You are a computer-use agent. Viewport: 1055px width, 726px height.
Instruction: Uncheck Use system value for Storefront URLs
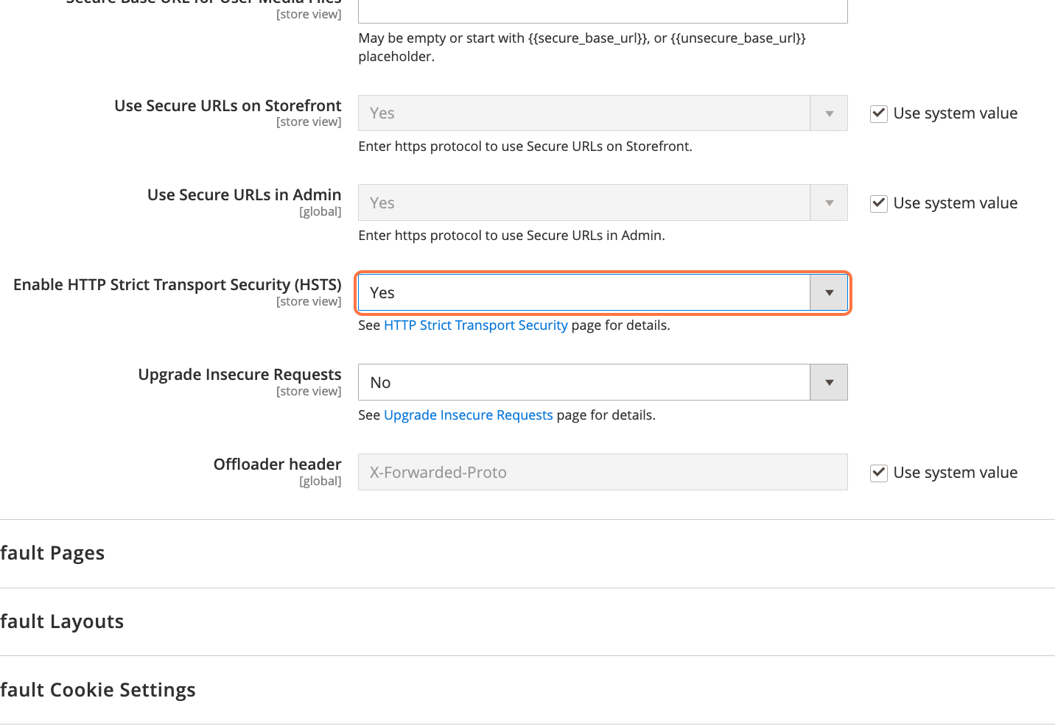coord(878,113)
